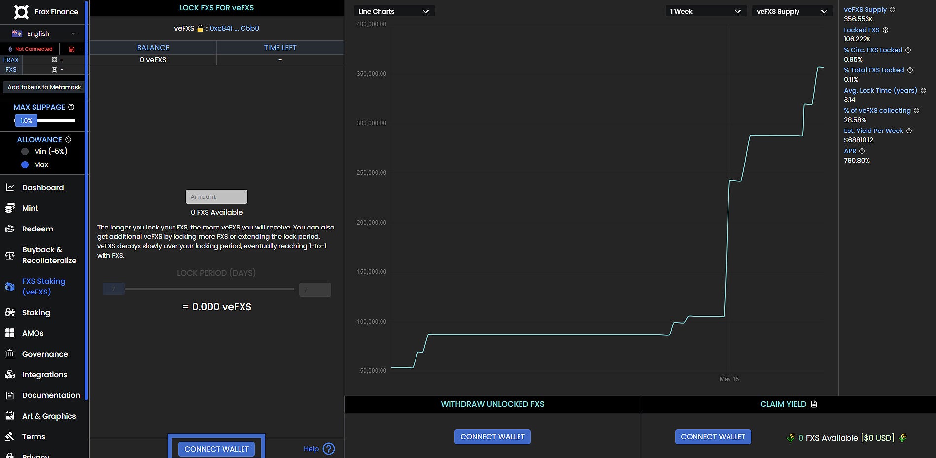Open the Est. Yield Per Week info icon

(909, 131)
